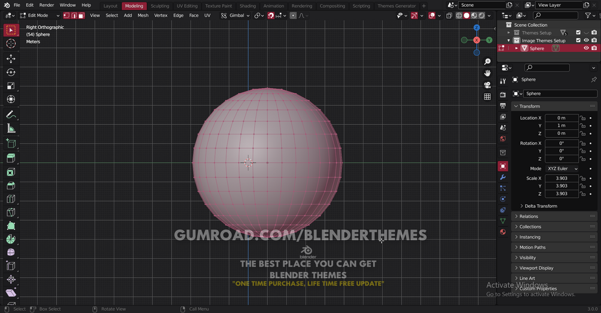Enable vertex select mode
The height and width of the screenshot is (313, 601).
[66, 16]
